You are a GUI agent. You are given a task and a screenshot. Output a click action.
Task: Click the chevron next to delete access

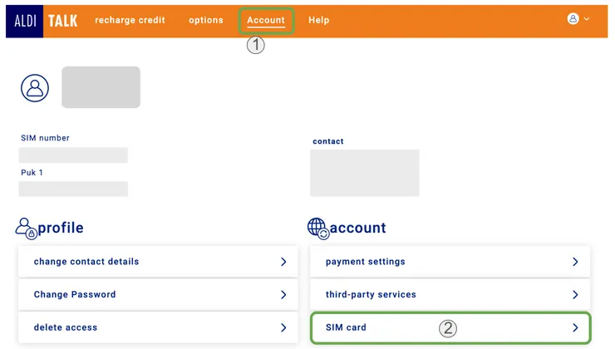(283, 328)
